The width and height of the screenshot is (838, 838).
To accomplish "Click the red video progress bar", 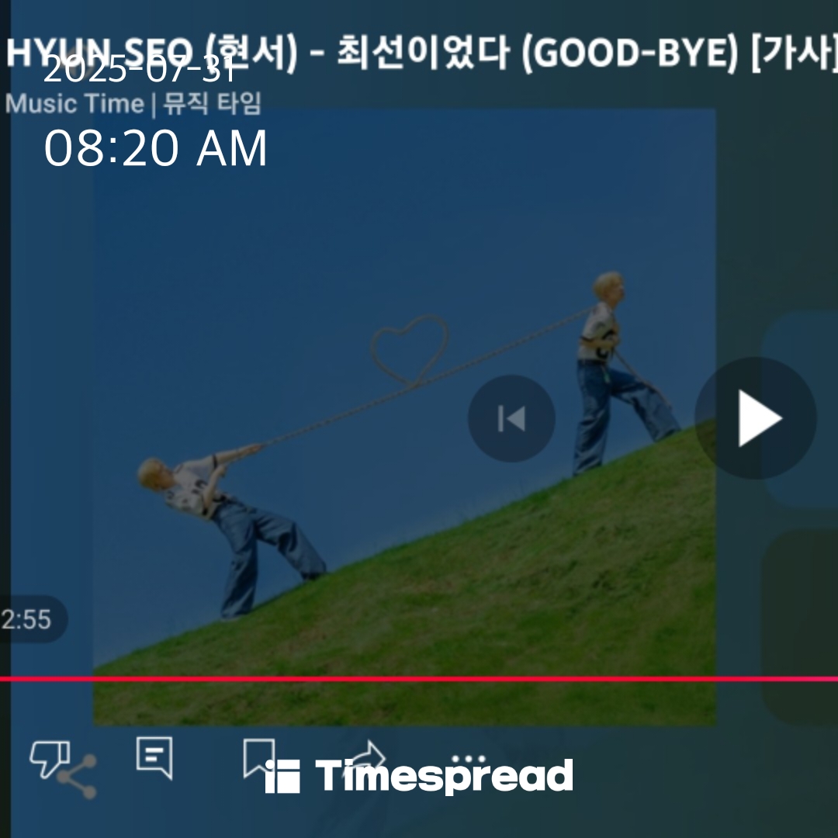I will click(419, 679).
